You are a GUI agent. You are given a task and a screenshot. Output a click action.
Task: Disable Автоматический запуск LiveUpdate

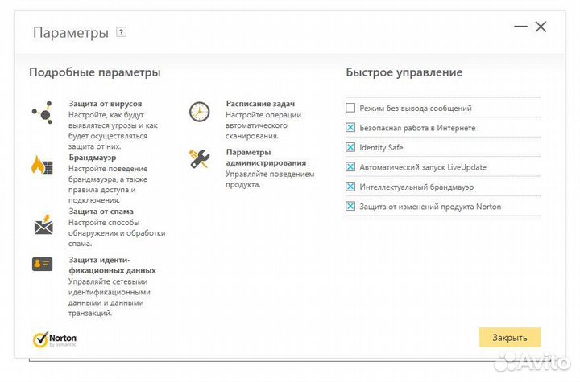point(350,167)
